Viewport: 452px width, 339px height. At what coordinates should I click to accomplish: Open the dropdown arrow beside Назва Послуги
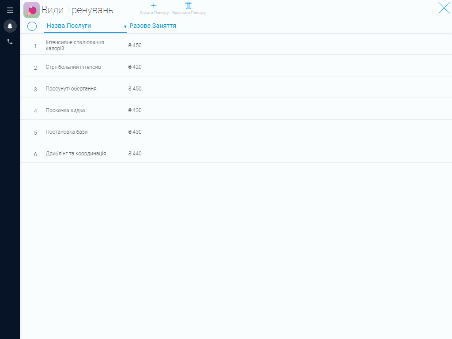pyautogui.click(x=125, y=26)
